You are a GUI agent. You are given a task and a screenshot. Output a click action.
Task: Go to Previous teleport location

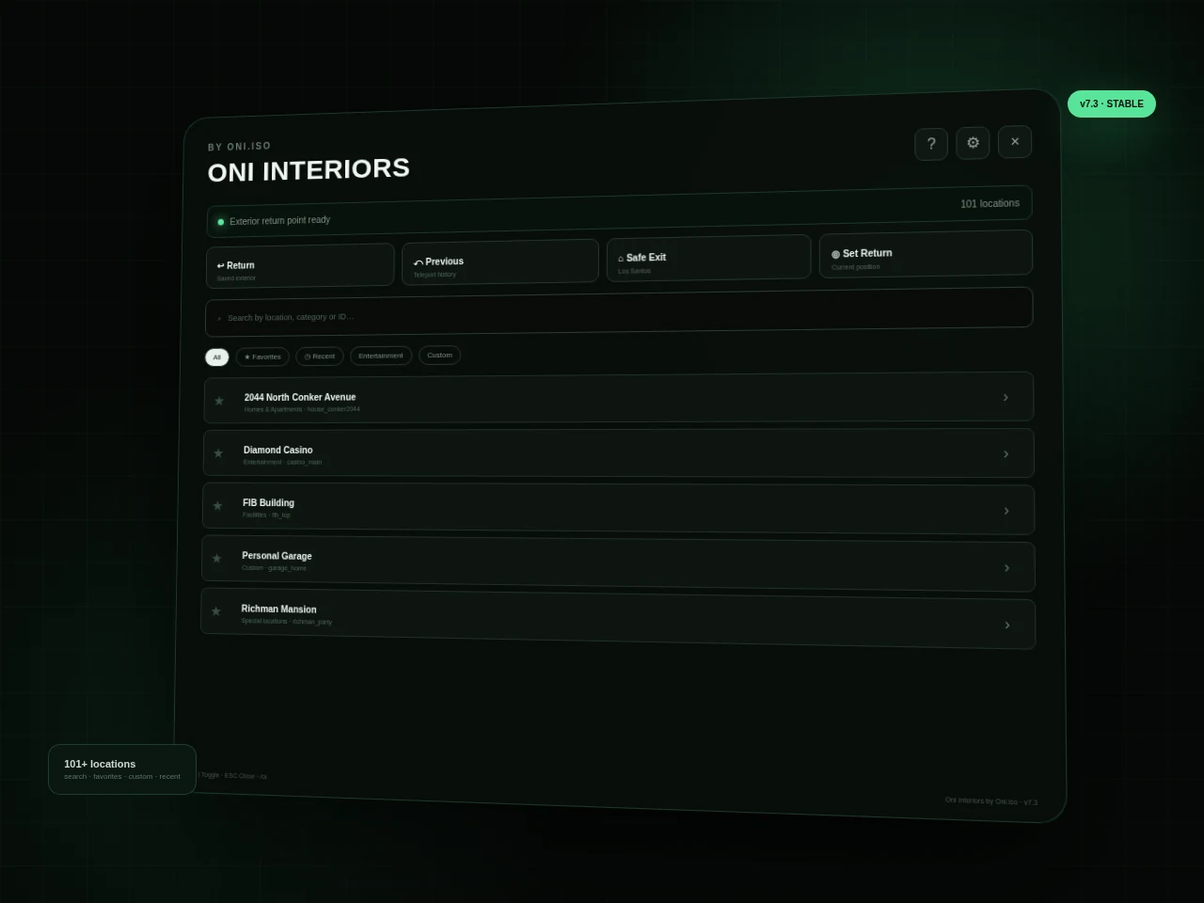pyautogui.click(x=500, y=262)
